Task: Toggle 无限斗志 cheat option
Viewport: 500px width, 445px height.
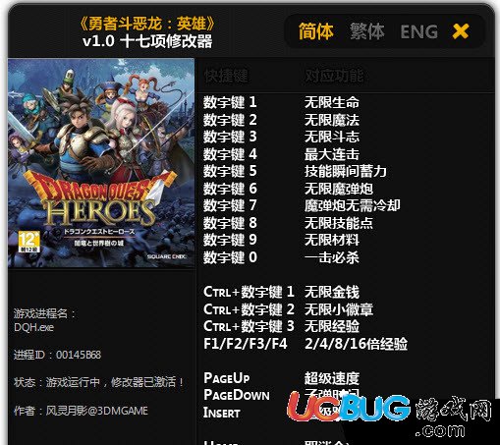Action: (x=332, y=137)
